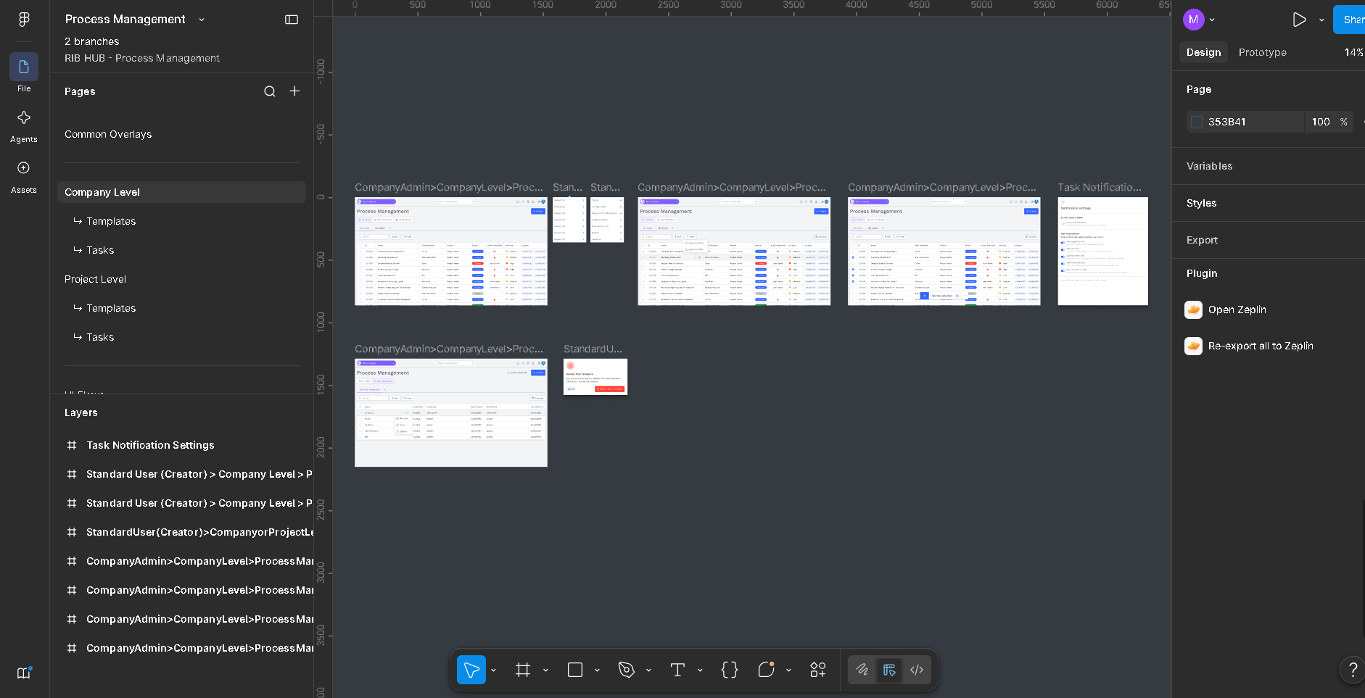Switch to the Design tab
Image resolution: width=1365 pixels, height=698 pixels.
(x=1204, y=52)
